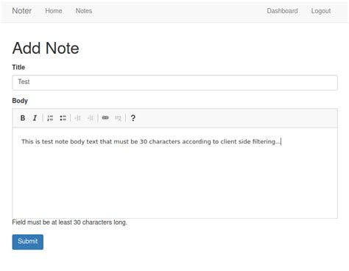Go to Notes in the navbar
Image resolution: width=349 pixels, height=271 pixels.
point(84,11)
